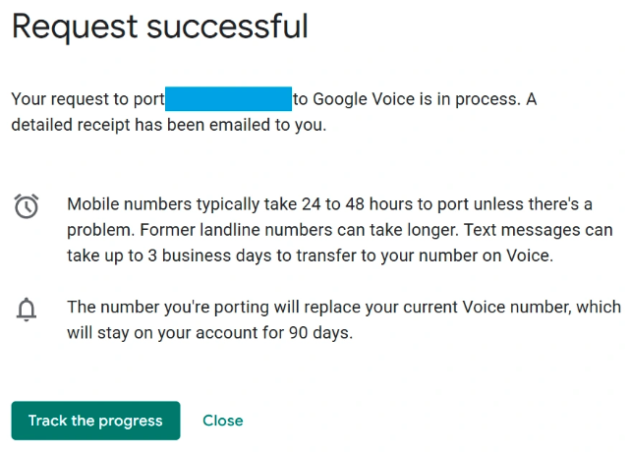
Task: Click the Track the progress button
Action: click(95, 421)
